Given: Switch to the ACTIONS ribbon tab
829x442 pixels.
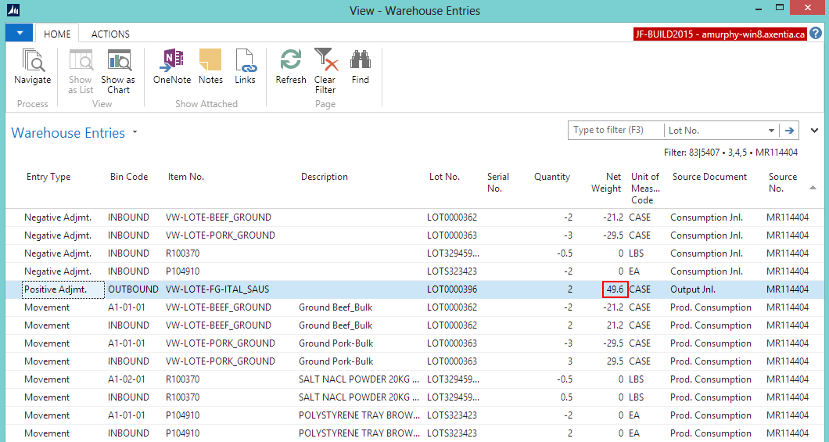Looking at the screenshot, I should (110, 34).
